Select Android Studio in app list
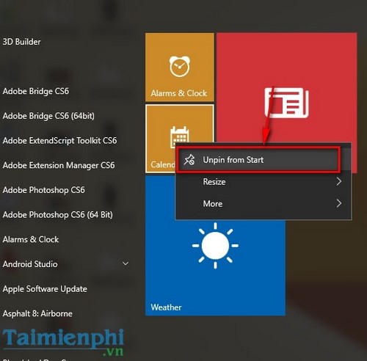Screen dimensions: 367x361 pyautogui.click(x=30, y=264)
